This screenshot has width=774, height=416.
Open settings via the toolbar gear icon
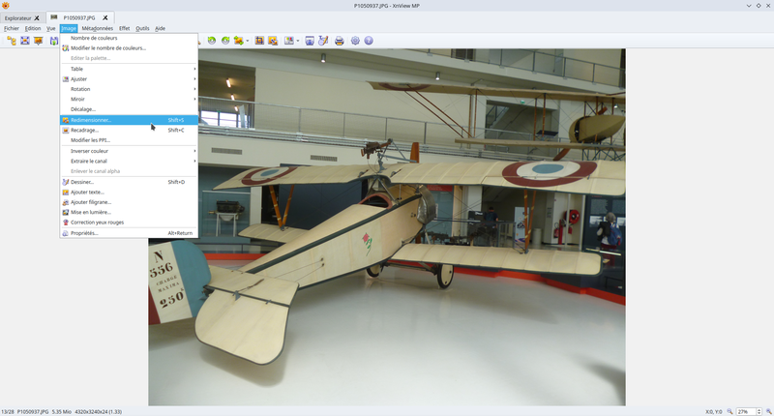[x=355, y=41]
